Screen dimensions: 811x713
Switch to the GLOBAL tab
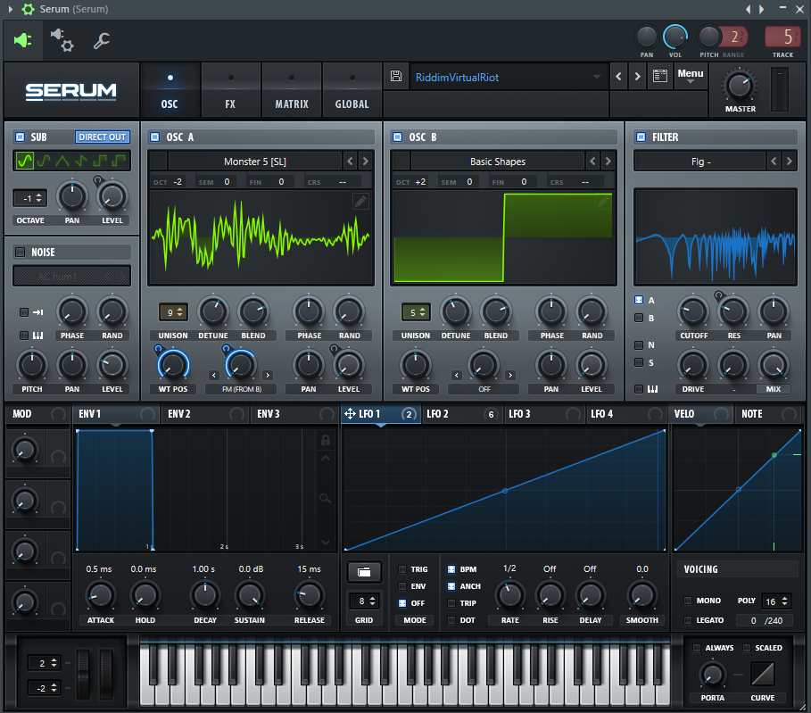coord(352,90)
